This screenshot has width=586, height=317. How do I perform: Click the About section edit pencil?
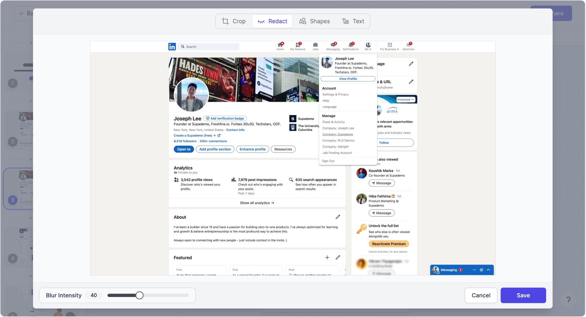(x=338, y=217)
